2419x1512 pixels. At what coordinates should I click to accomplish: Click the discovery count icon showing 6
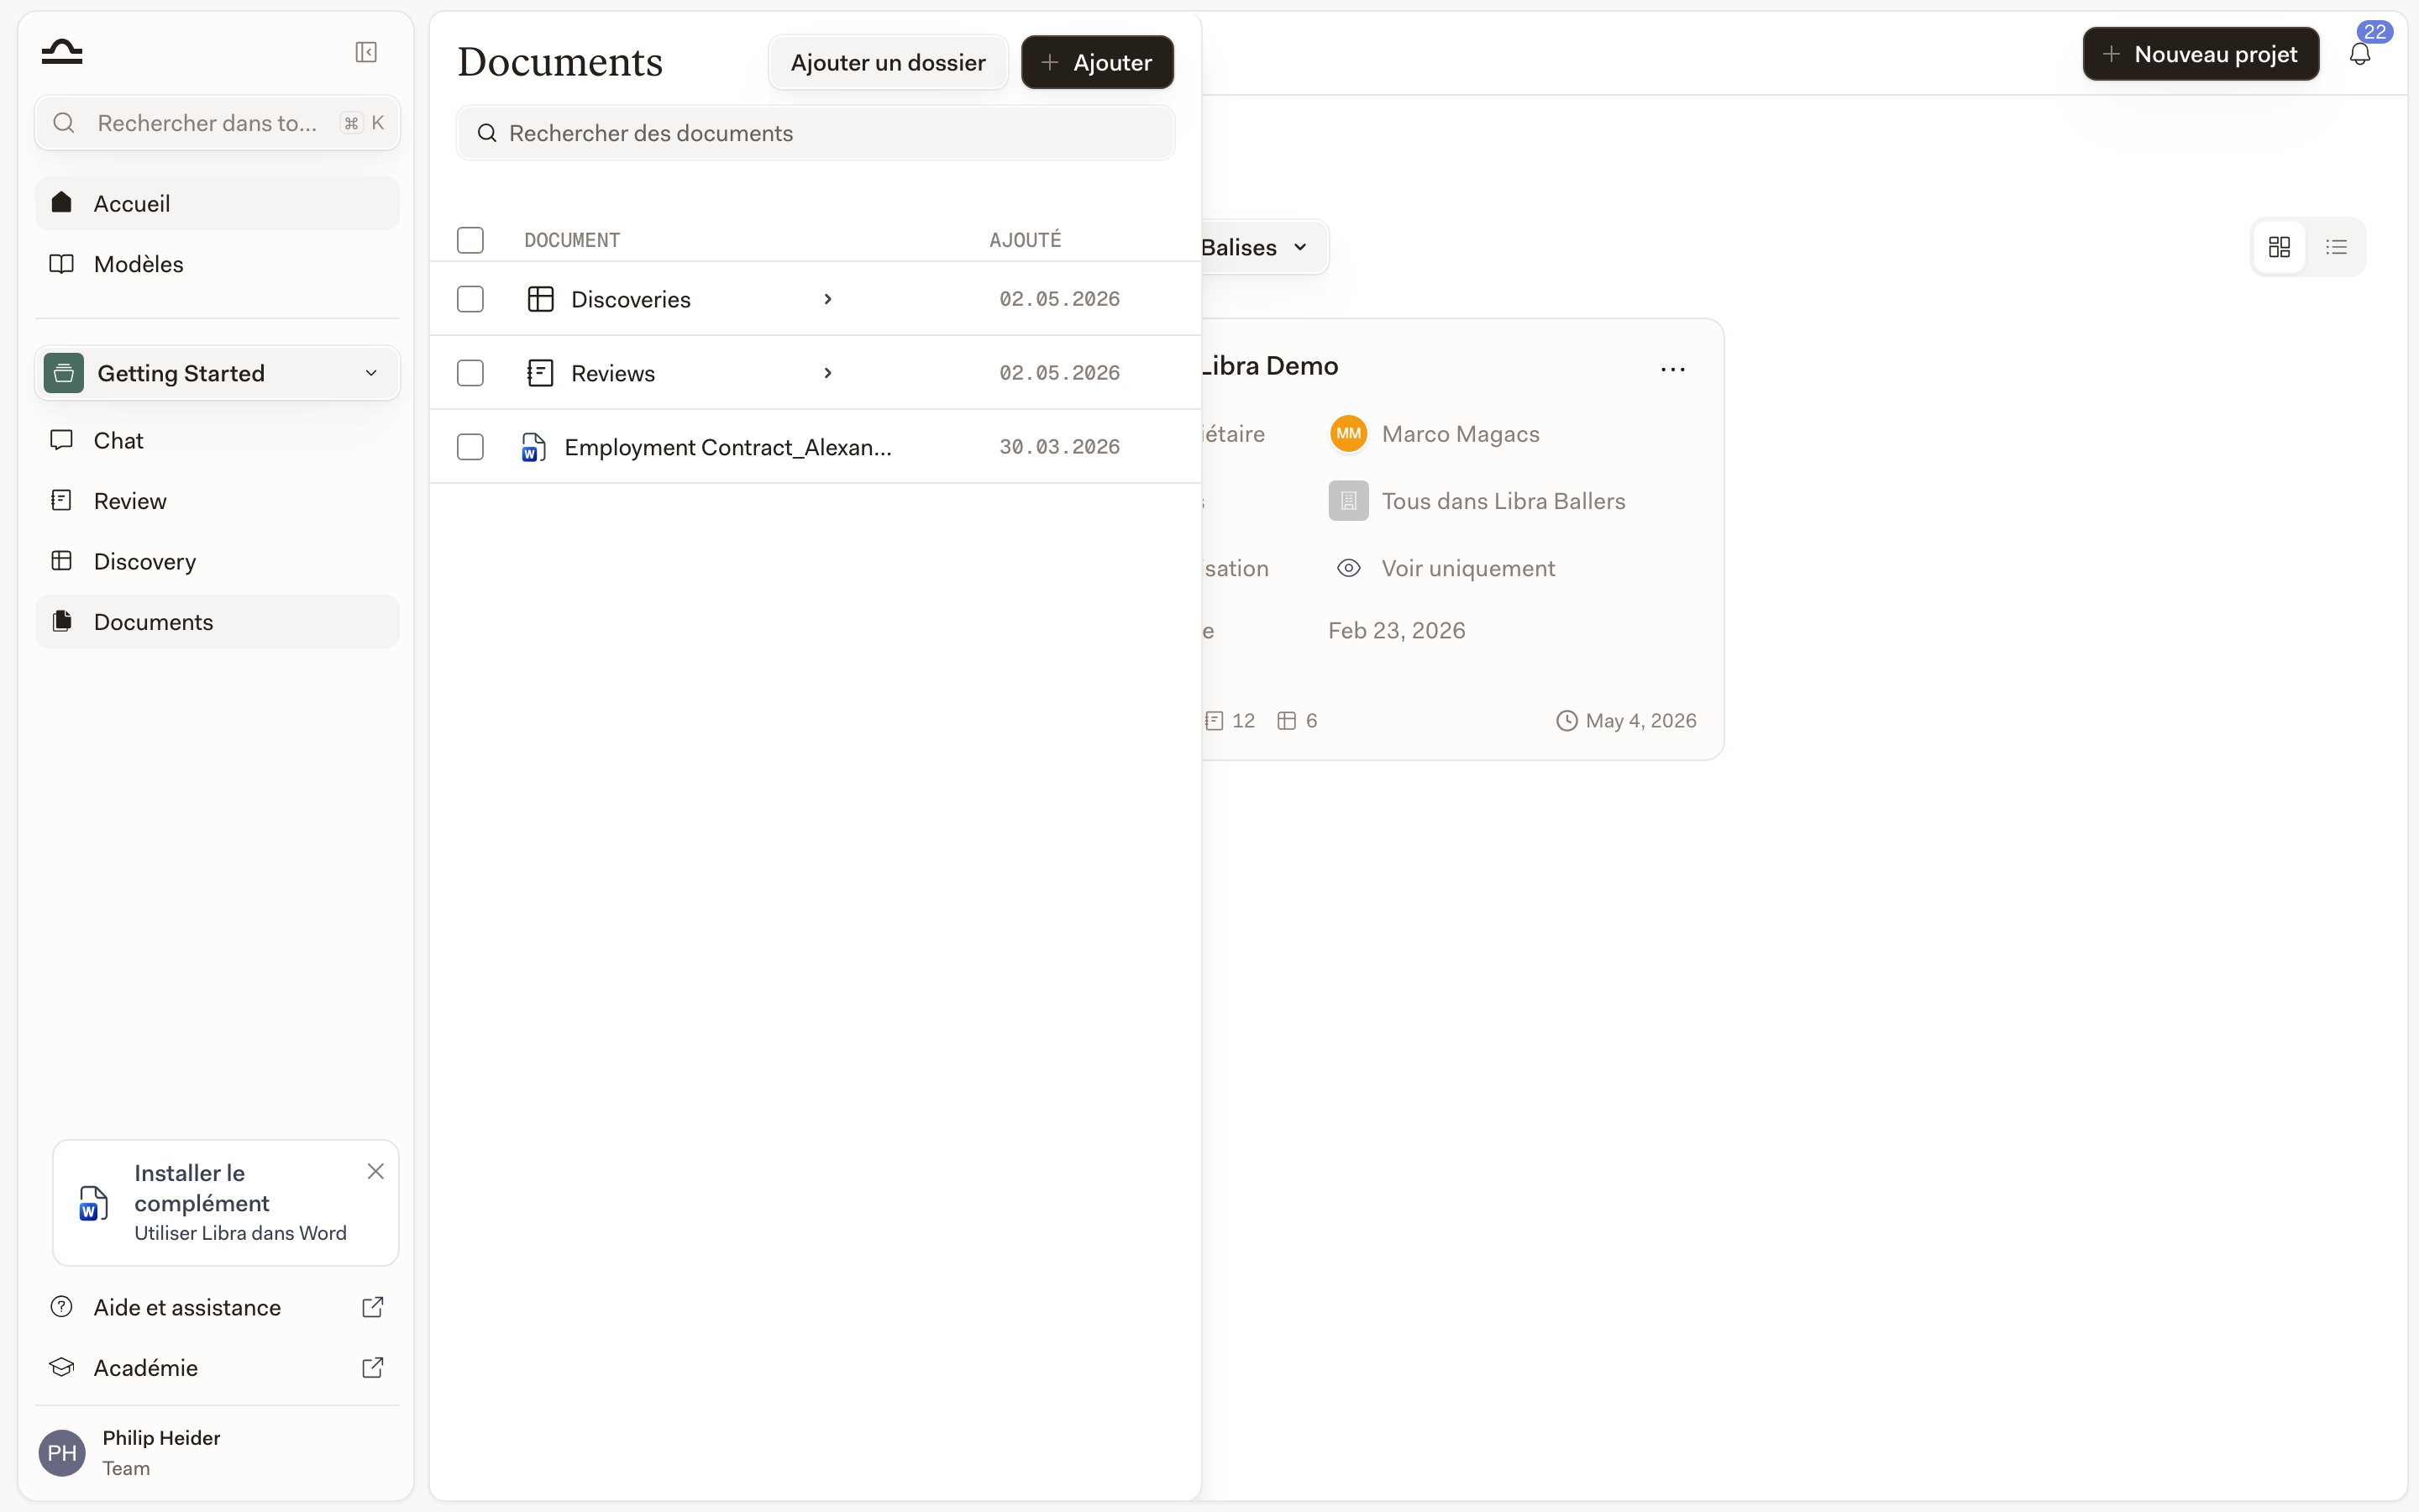(x=1287, y=721)
